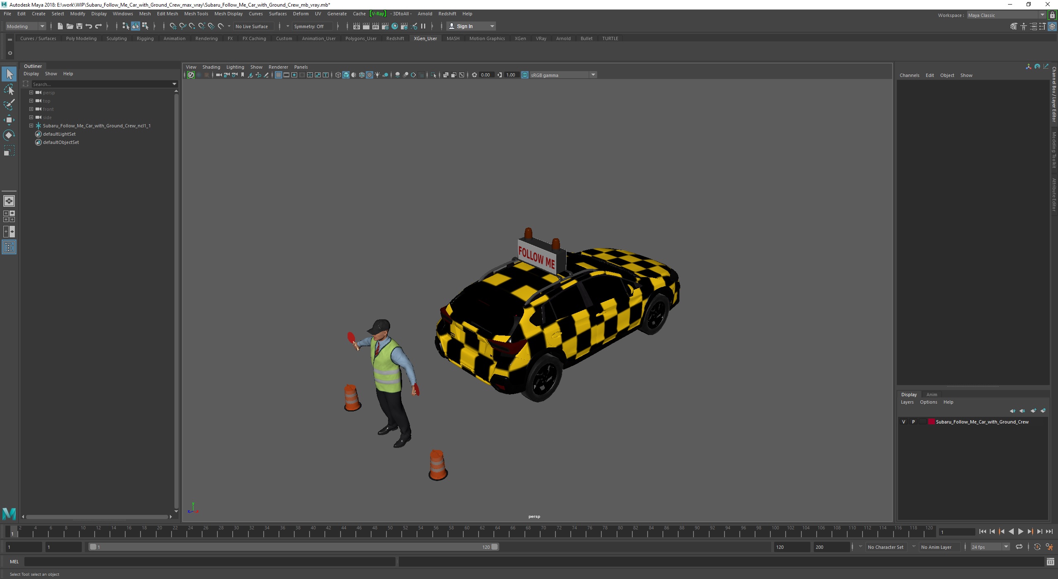Open the sRGB gamma view transform dropdown

pyautogui.click(x=563, y=75)
